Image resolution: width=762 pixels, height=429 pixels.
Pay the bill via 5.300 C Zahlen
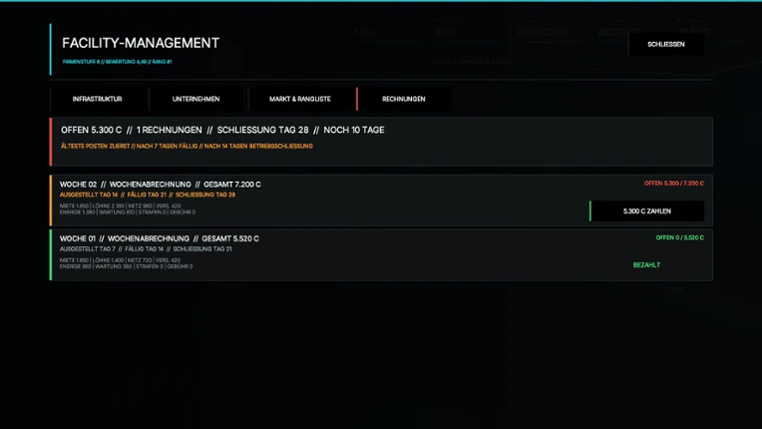tap(647, 212)
